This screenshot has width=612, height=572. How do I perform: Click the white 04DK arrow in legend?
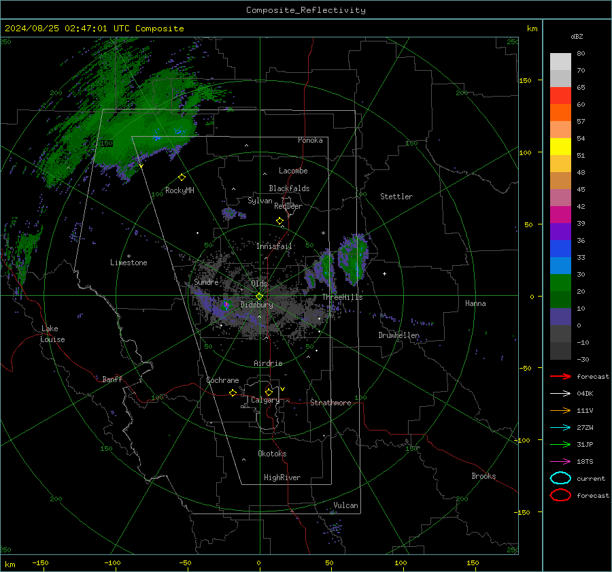pyautogui.click(x=560, y=393)
